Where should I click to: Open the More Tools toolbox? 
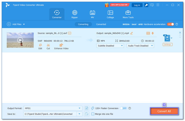pyautogui.click(x=128, y=14)
